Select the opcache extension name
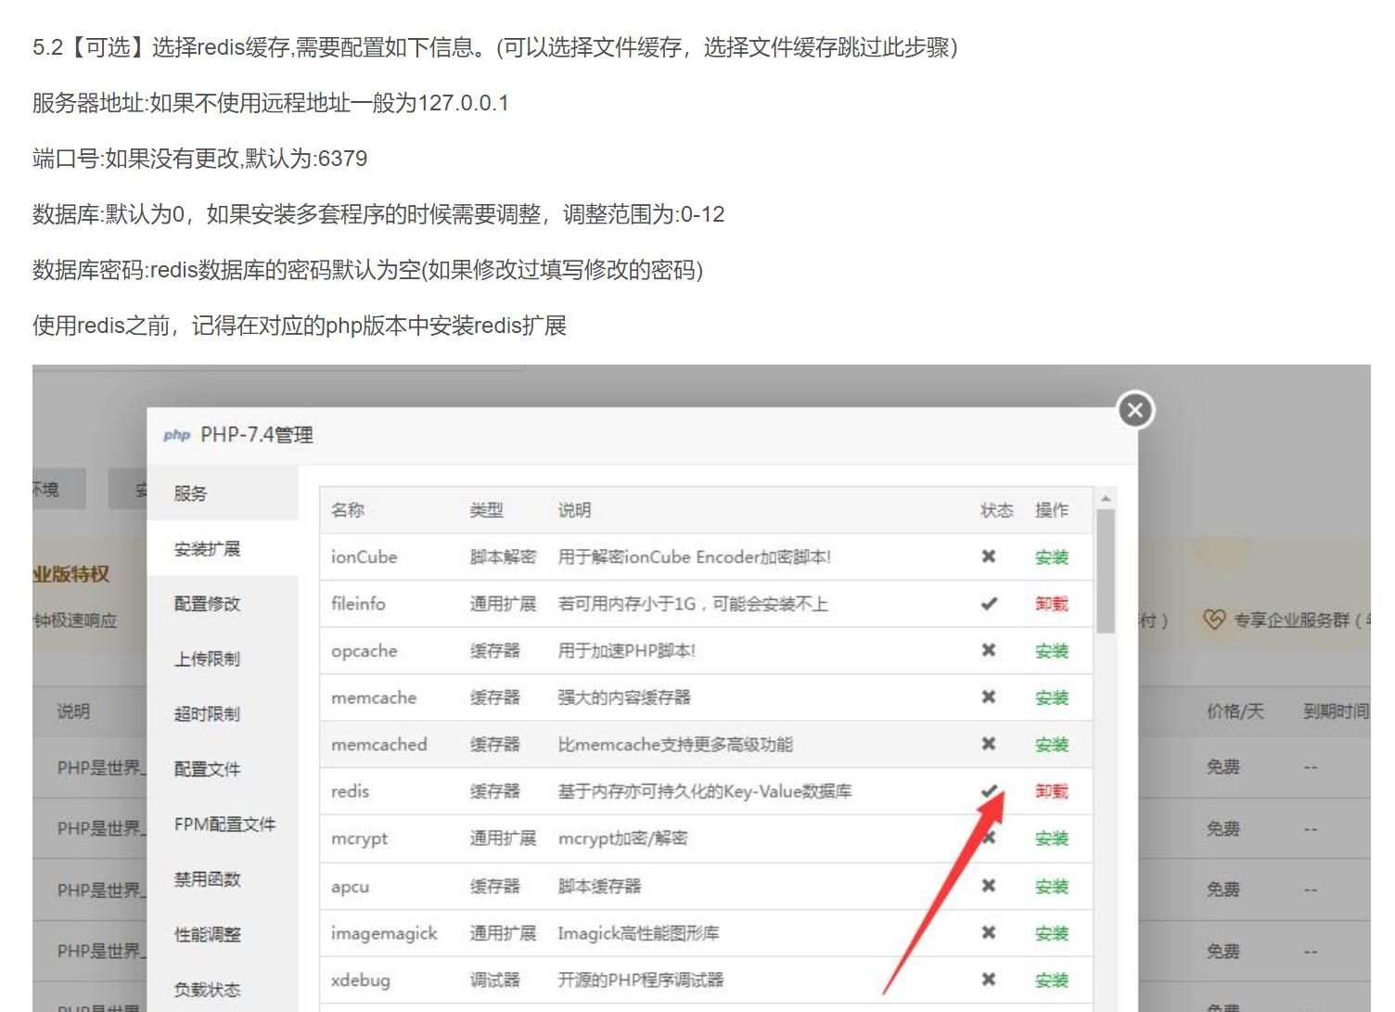This screenshot has height=1012, width=1395. point(364,650)
